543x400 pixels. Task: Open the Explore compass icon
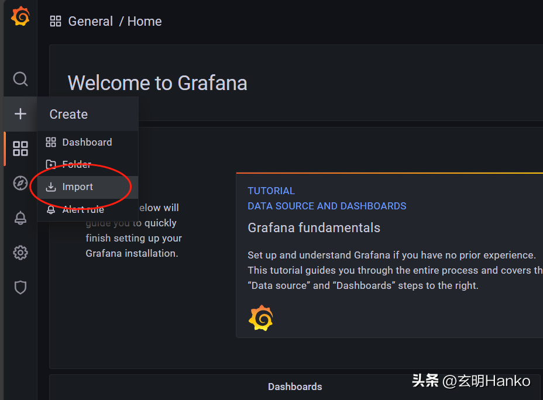20,183
